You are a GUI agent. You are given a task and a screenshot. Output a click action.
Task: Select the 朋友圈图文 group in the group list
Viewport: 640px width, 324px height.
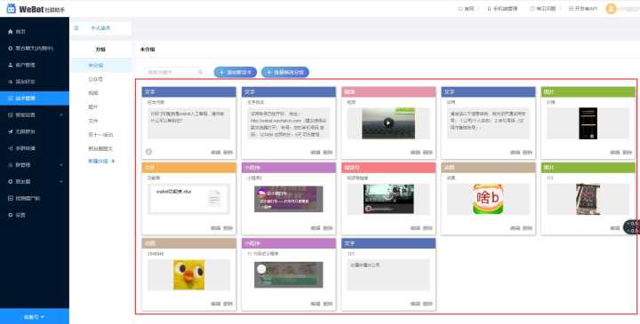click(x=100, y=148)
